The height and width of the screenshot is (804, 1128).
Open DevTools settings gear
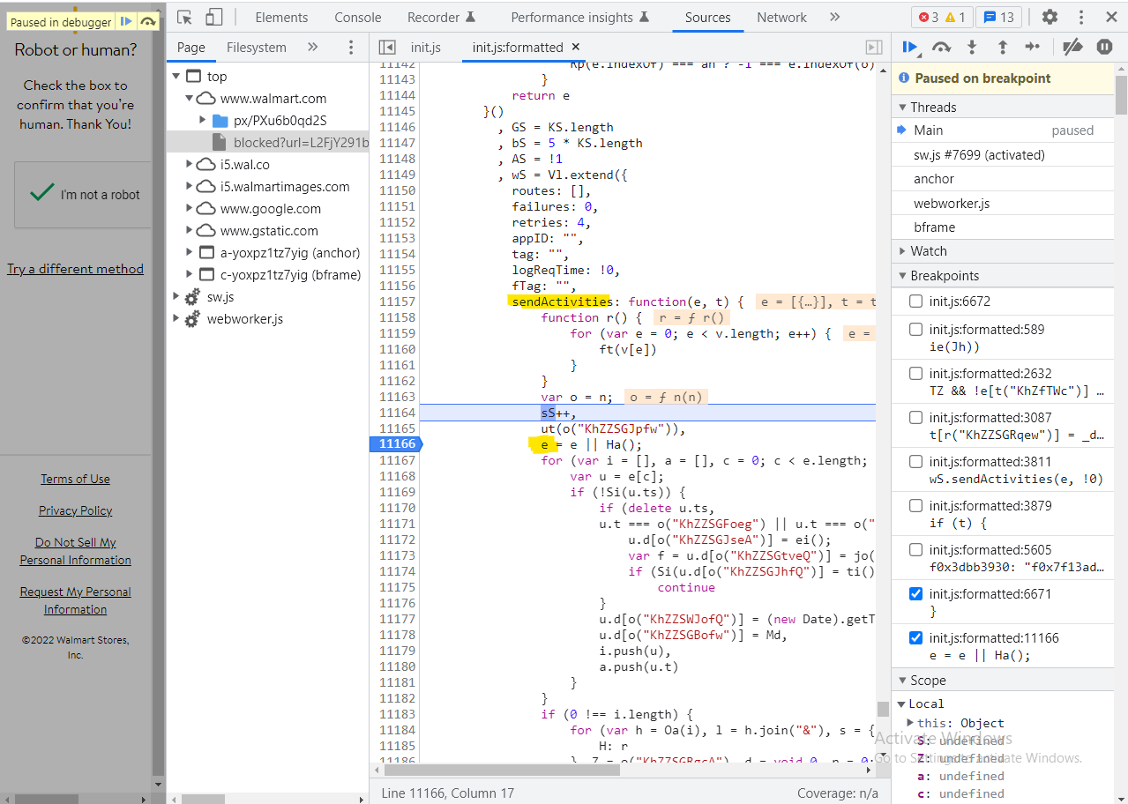pyautogui.click(x=1050, y=18)
